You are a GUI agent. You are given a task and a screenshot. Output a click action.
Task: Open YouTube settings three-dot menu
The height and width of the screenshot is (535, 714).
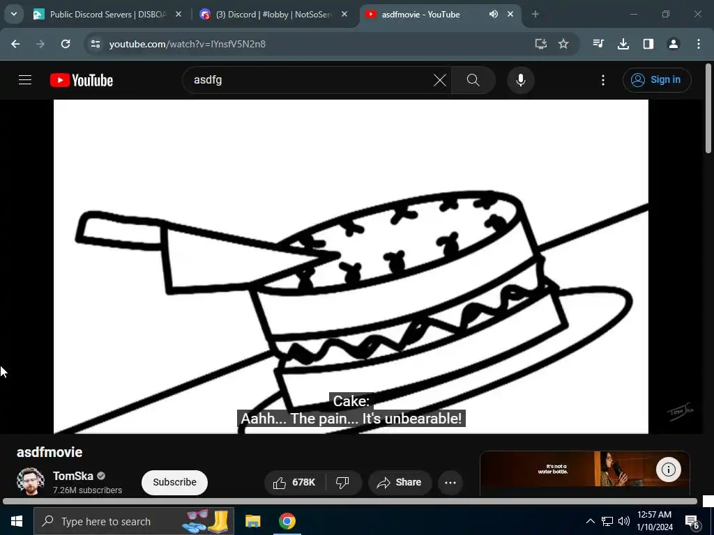603,80
